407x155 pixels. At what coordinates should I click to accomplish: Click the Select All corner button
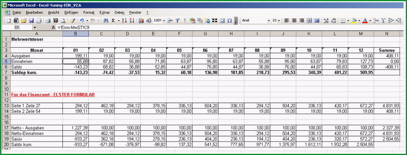6,34
